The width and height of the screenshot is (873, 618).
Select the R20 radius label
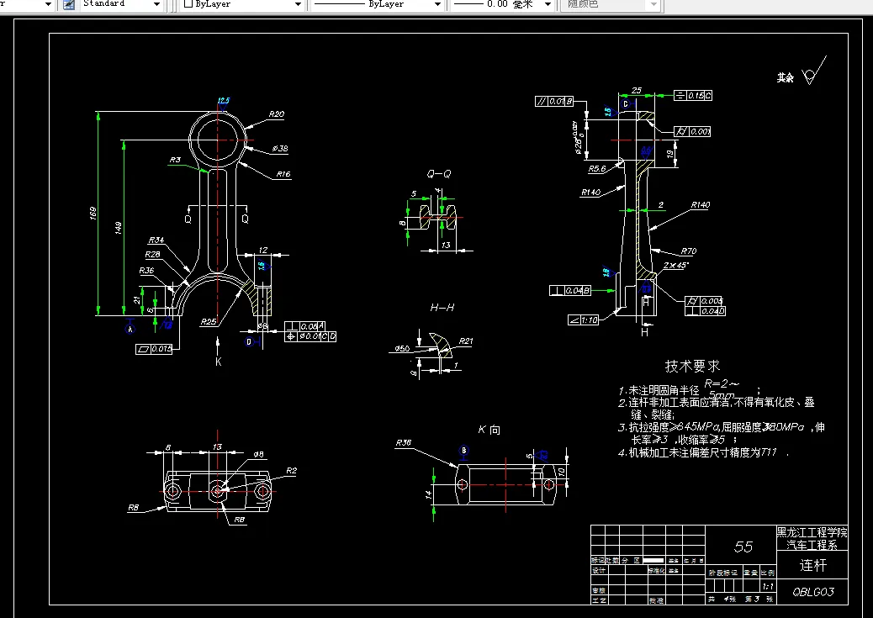click(276, 114)
